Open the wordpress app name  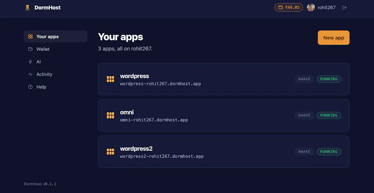pos(135,76)
